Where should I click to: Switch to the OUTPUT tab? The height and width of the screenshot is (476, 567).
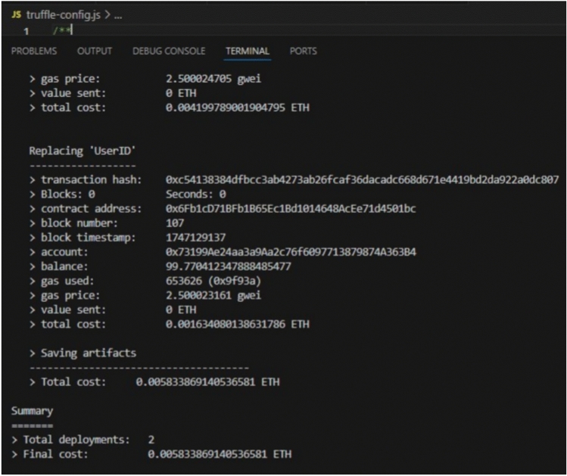tap(95, 51)
